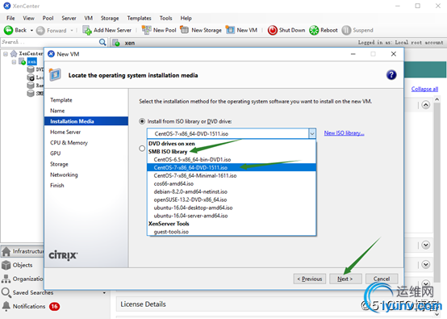447x319 pixels.
Task: Choose CentOS-6.5-x86_64-bin-DVD1.iso
Action: point(232,160)
